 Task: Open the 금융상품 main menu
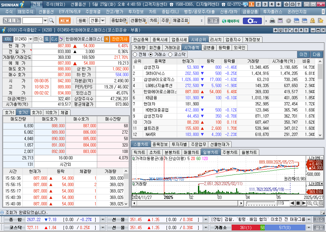click(250, 12)
